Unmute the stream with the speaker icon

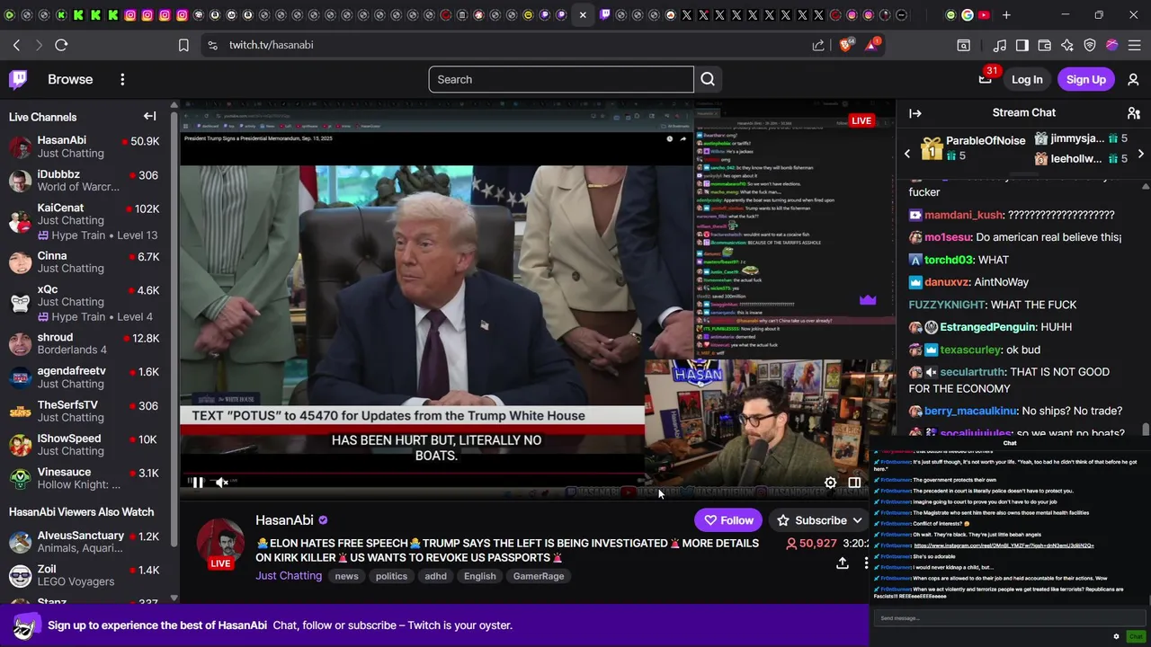[221, 483]
